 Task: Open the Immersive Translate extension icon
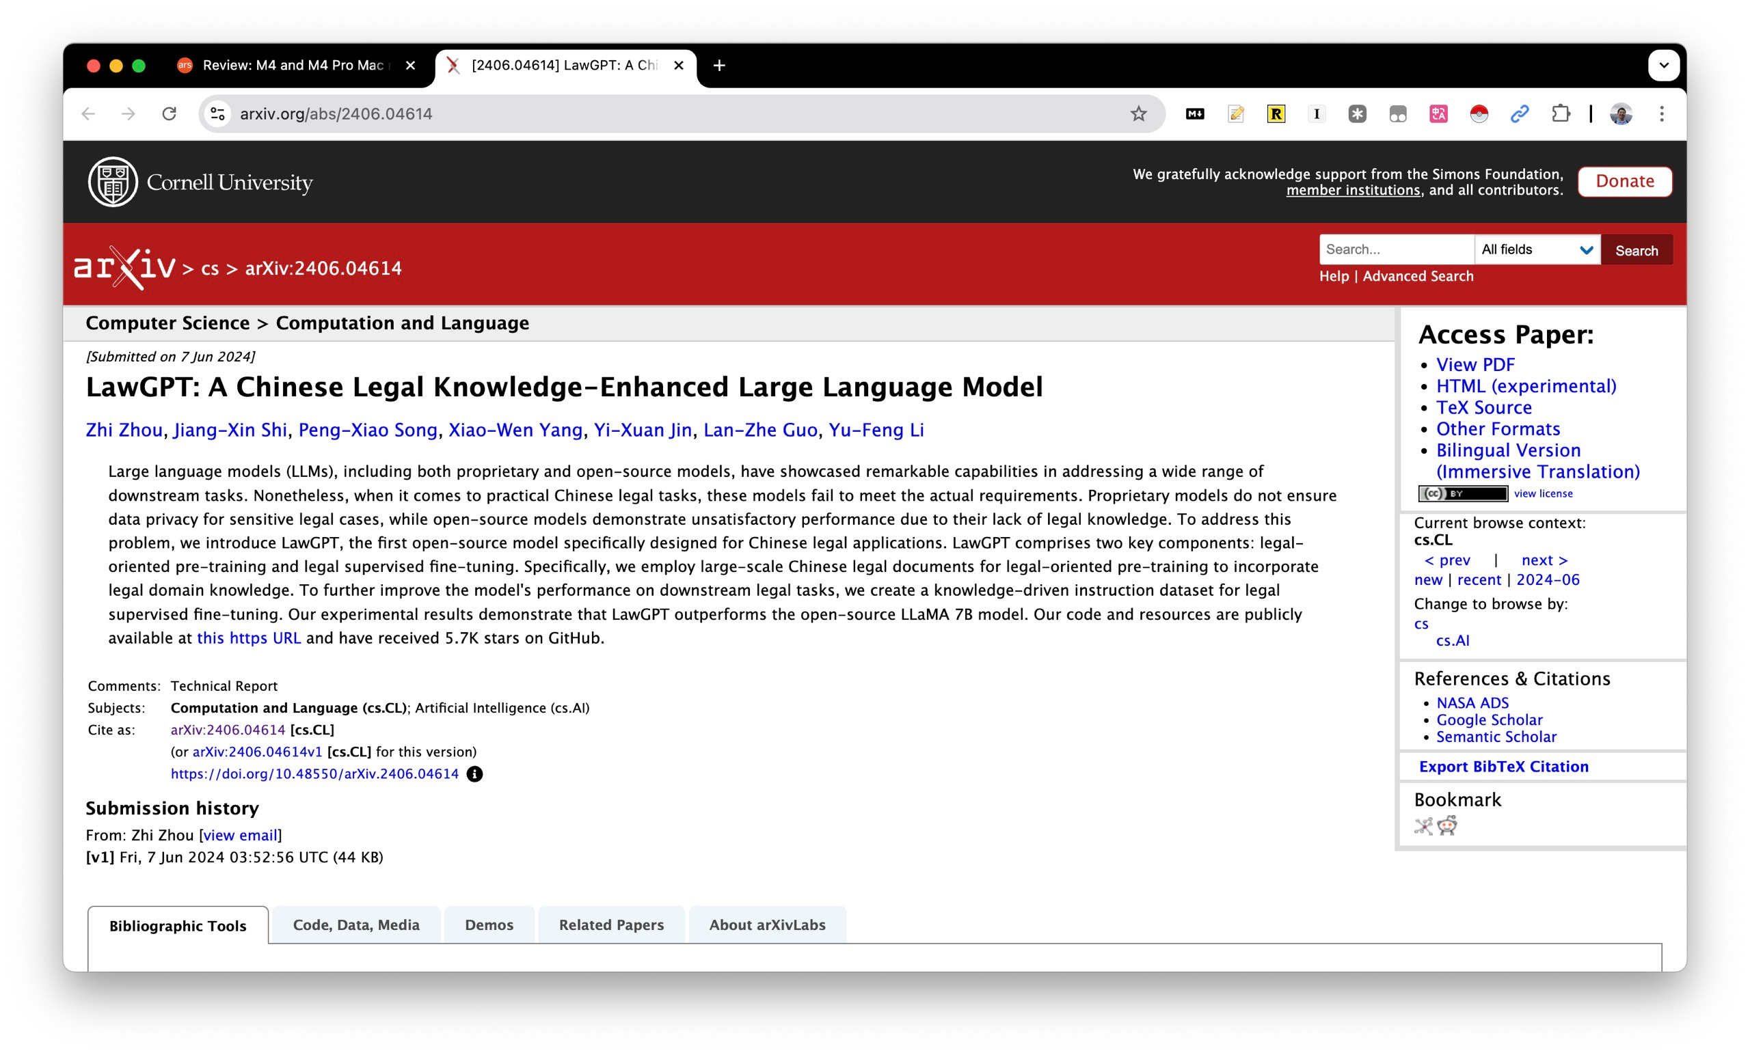[x=1438, y=113]
